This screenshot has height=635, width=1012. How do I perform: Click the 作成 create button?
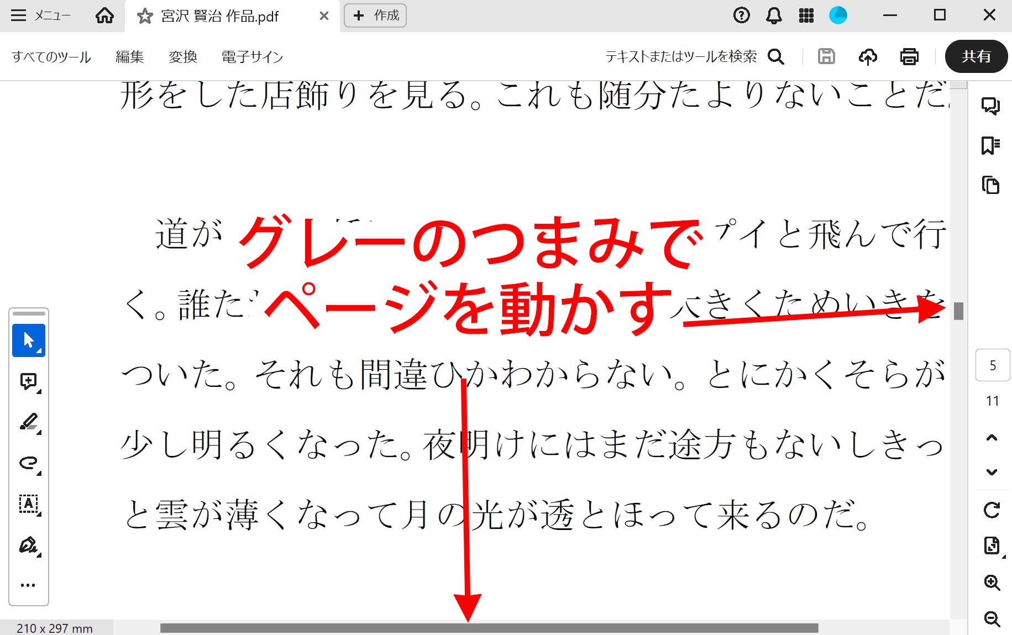375,15
